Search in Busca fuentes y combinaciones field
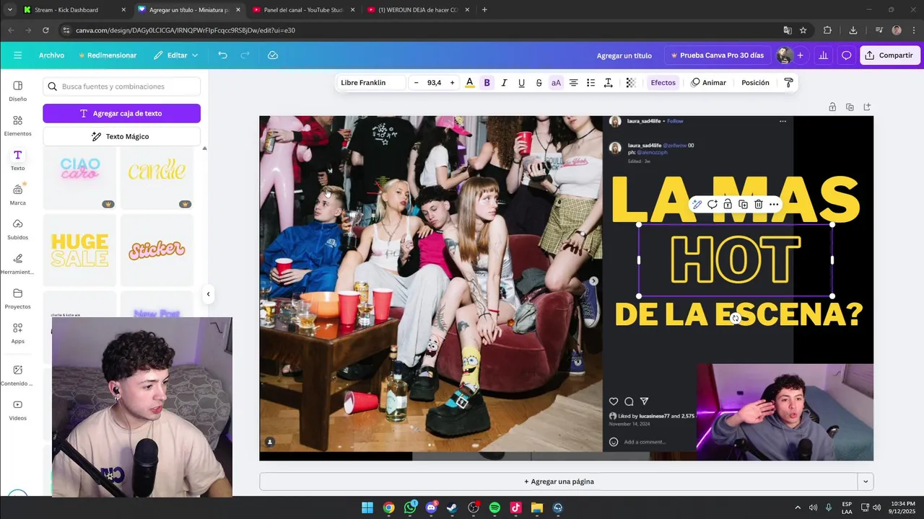This screenshot has height=519, width=924. click(121, 86)
